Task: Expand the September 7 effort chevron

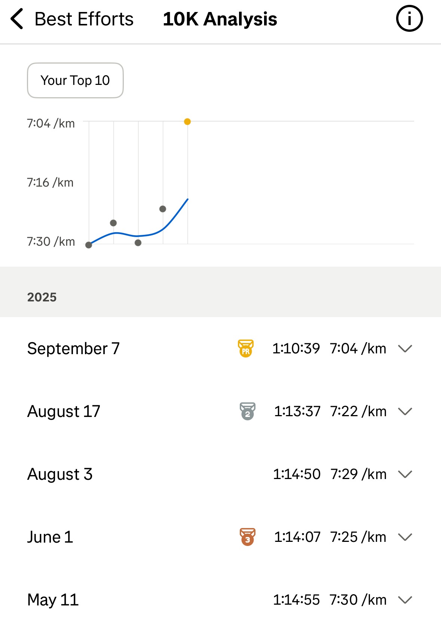Action: pos(405,349)
